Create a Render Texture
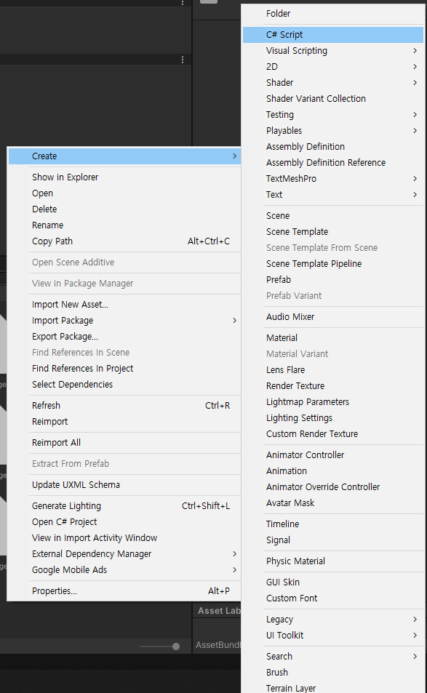Image resolution: width=427 pixels, height=693 pixels. [333, 386]
